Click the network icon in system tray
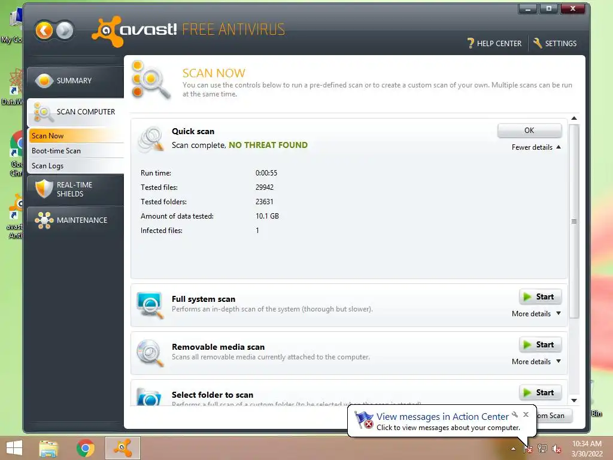Viewport: 613px width, 460px height. (x=542, y=448)
